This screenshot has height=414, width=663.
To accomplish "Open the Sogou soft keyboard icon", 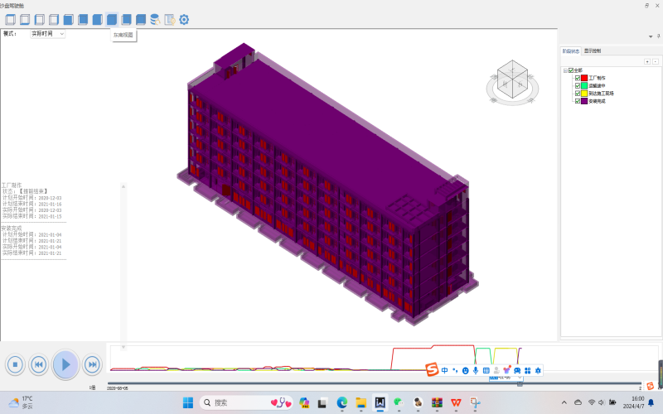I will pyautogui.click(x=486, y=370).
